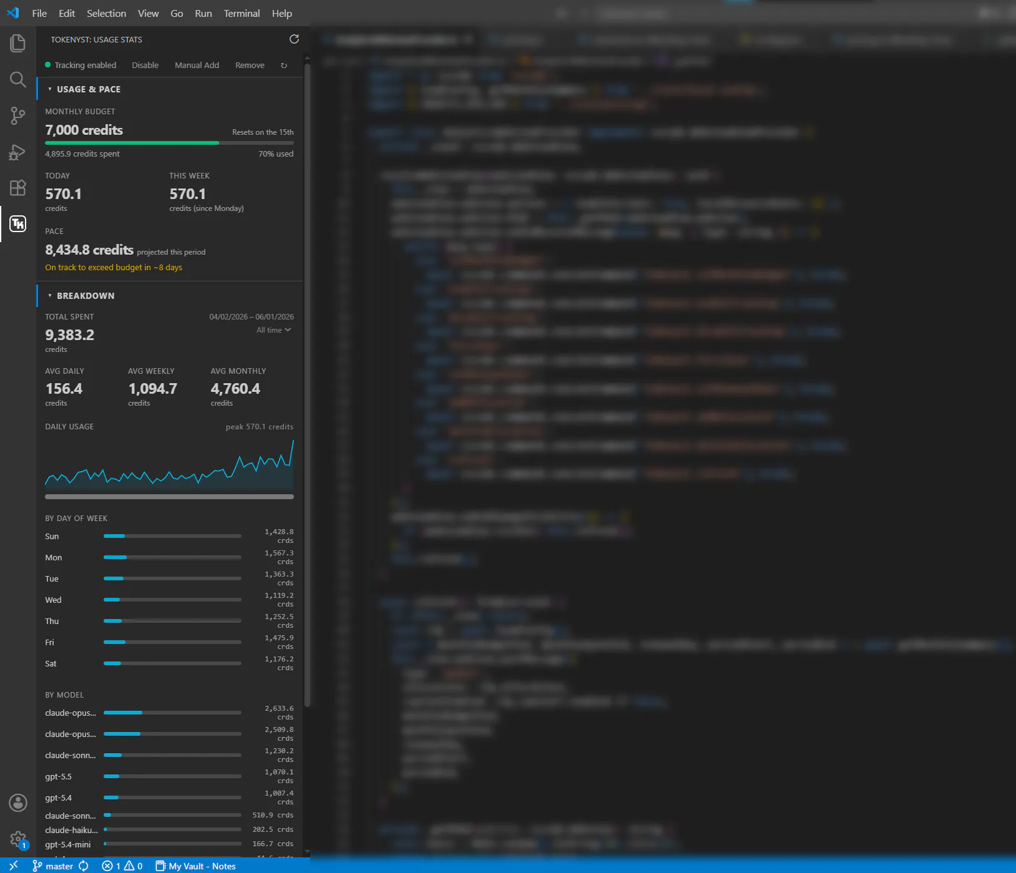Click the "On track to exceed budget" warning
This screenshot has height=873, width=1016.
(114, 267)
